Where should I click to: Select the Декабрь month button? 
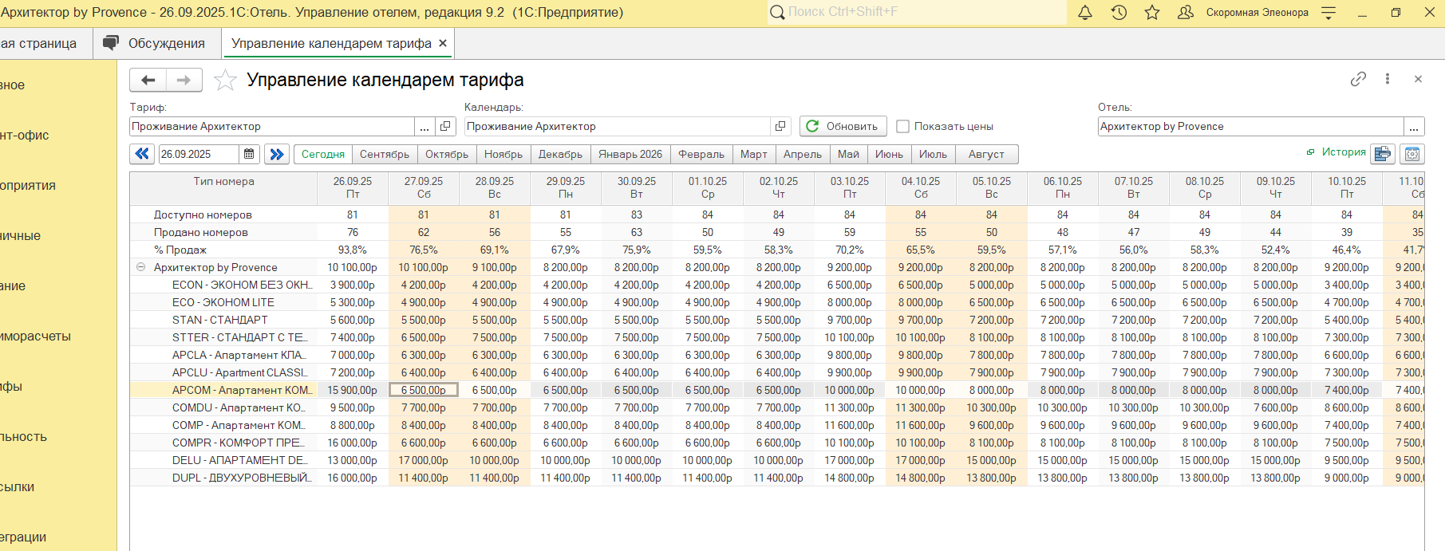point(560,154)
